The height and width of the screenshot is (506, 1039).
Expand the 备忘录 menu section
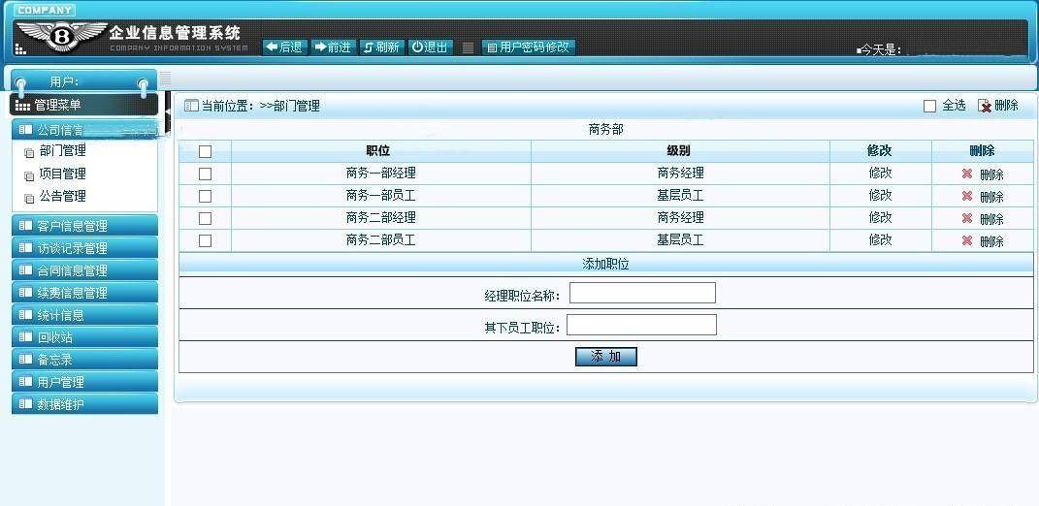84,360
